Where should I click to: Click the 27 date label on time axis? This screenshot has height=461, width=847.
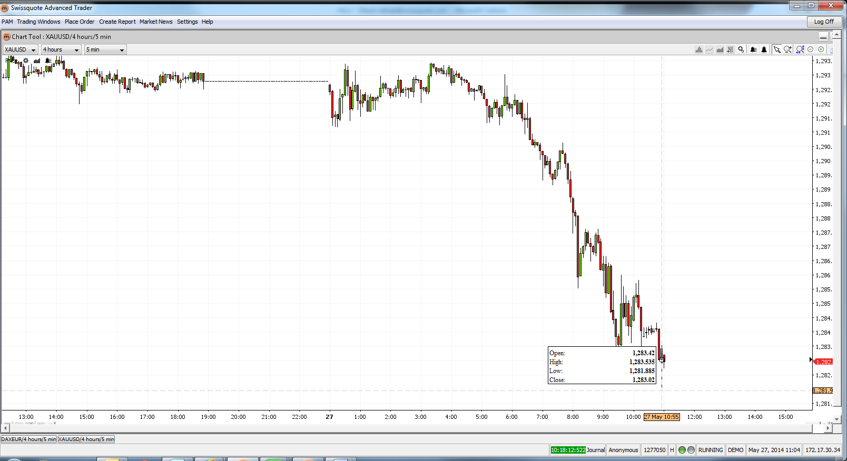tap(329, 417)
